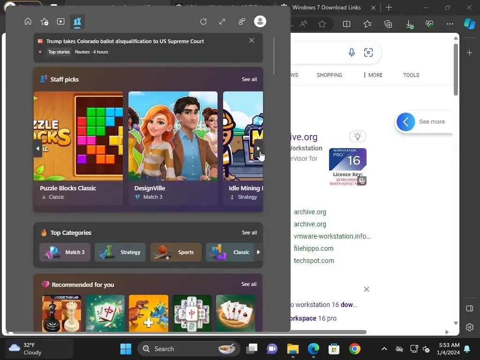Click See all next to Top Categories
Image resolution: width=480 pixels, height=360 pixels.
coord(249,232)
